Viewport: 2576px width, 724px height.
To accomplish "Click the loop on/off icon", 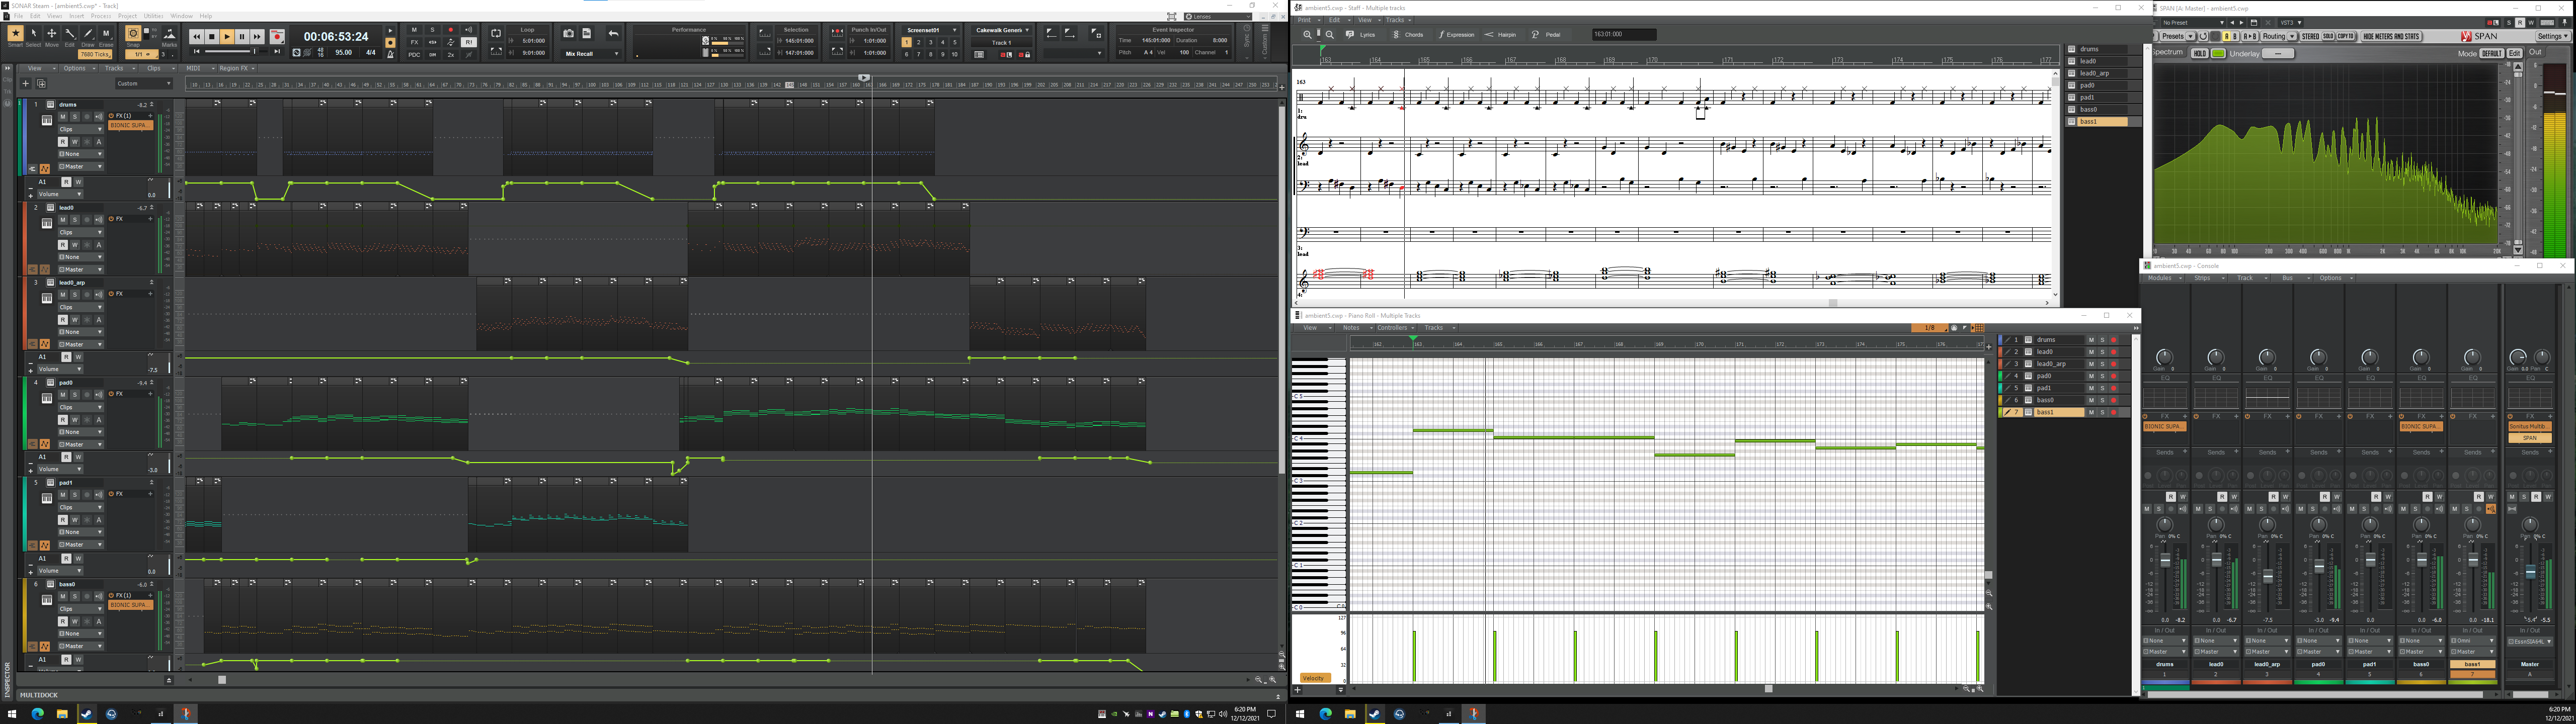I will (496, 33).
